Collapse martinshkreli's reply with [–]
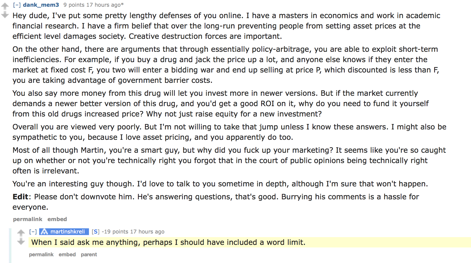Viewport: 471px width, 263px height. tap(33, 232)
